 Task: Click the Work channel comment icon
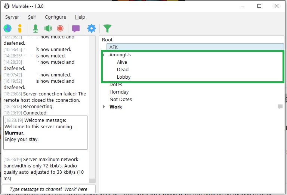coord(280,107)
